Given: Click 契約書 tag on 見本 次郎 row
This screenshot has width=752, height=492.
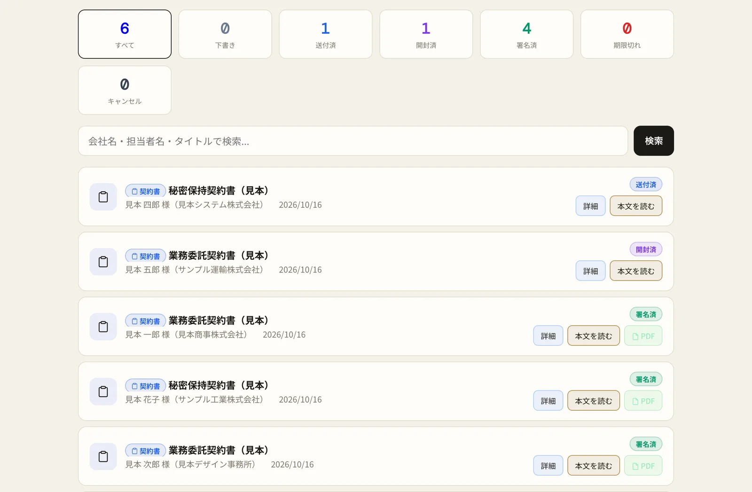Looking at the screenshot, I should (x=146, y=451).
